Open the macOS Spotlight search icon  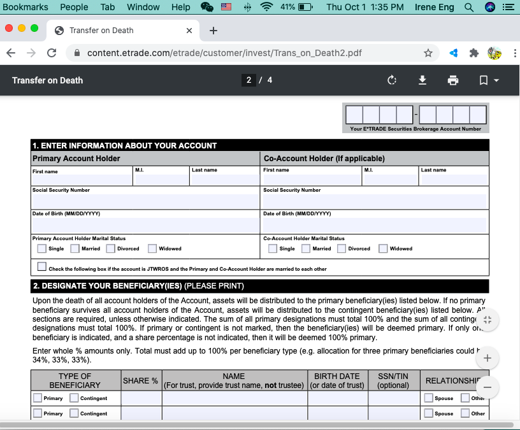[469, 7]
